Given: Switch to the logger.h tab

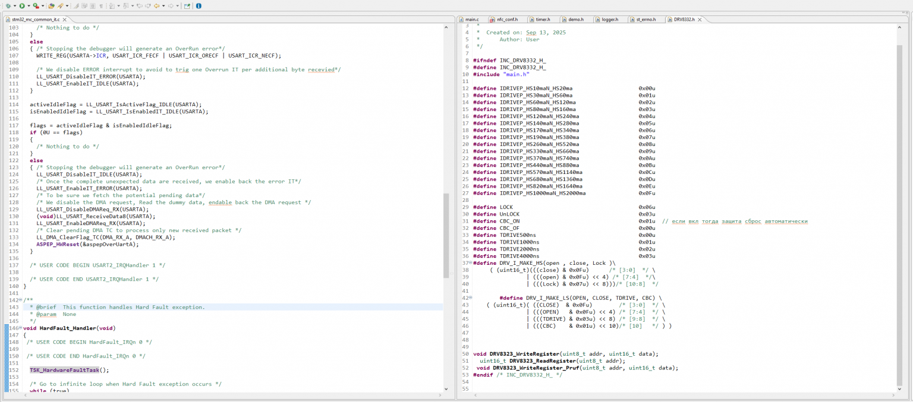Looking at the screenshot, I should pyautogui.click(x=609, y=20).
